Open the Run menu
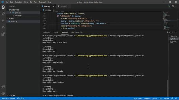179x100 pixels. coord(36,2)
